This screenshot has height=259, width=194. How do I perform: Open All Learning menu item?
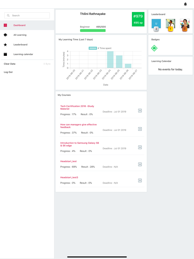tap(27, 35)
